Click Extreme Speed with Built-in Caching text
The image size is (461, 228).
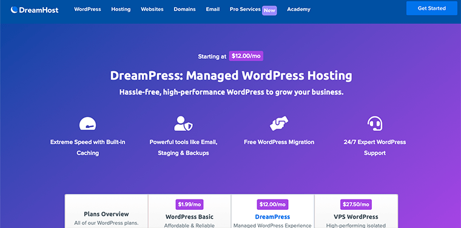87,147
